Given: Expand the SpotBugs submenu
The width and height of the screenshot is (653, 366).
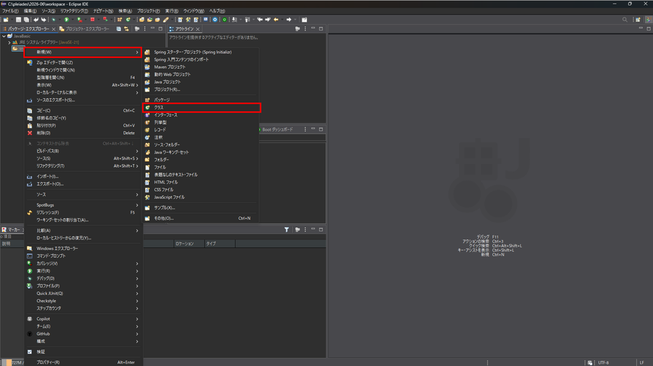Looking at the screenshot, I should tap(83, 205).
